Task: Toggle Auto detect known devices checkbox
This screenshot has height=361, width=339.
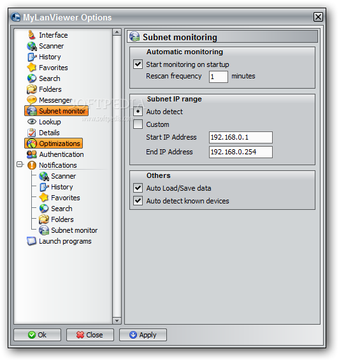Action: [138, 200]
